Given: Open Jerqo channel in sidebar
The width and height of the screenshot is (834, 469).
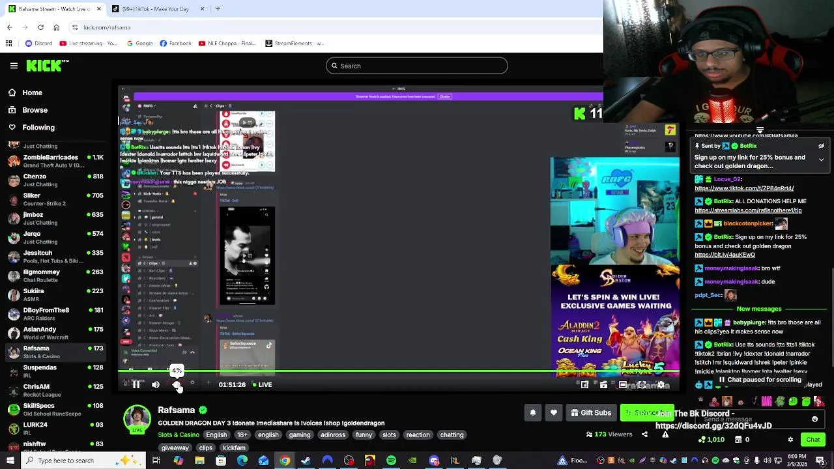Looking at the screenshot, I should tap(55, 237).
